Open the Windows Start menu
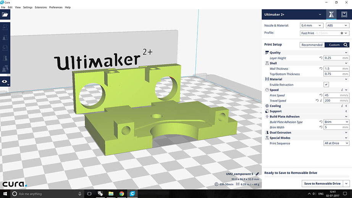Viewport: 352px width, 198px height. [5, 194]
